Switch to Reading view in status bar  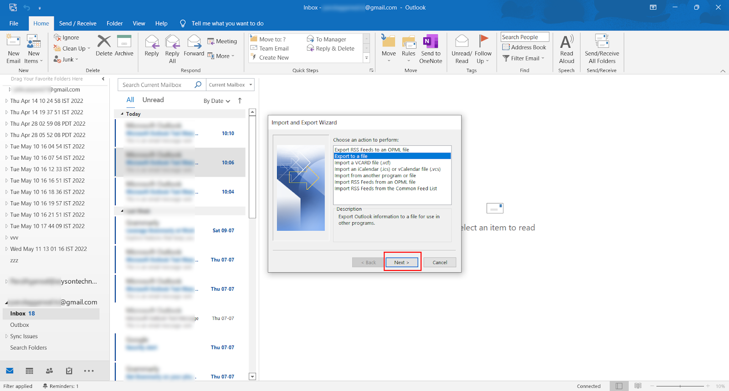tap(638, 386)
